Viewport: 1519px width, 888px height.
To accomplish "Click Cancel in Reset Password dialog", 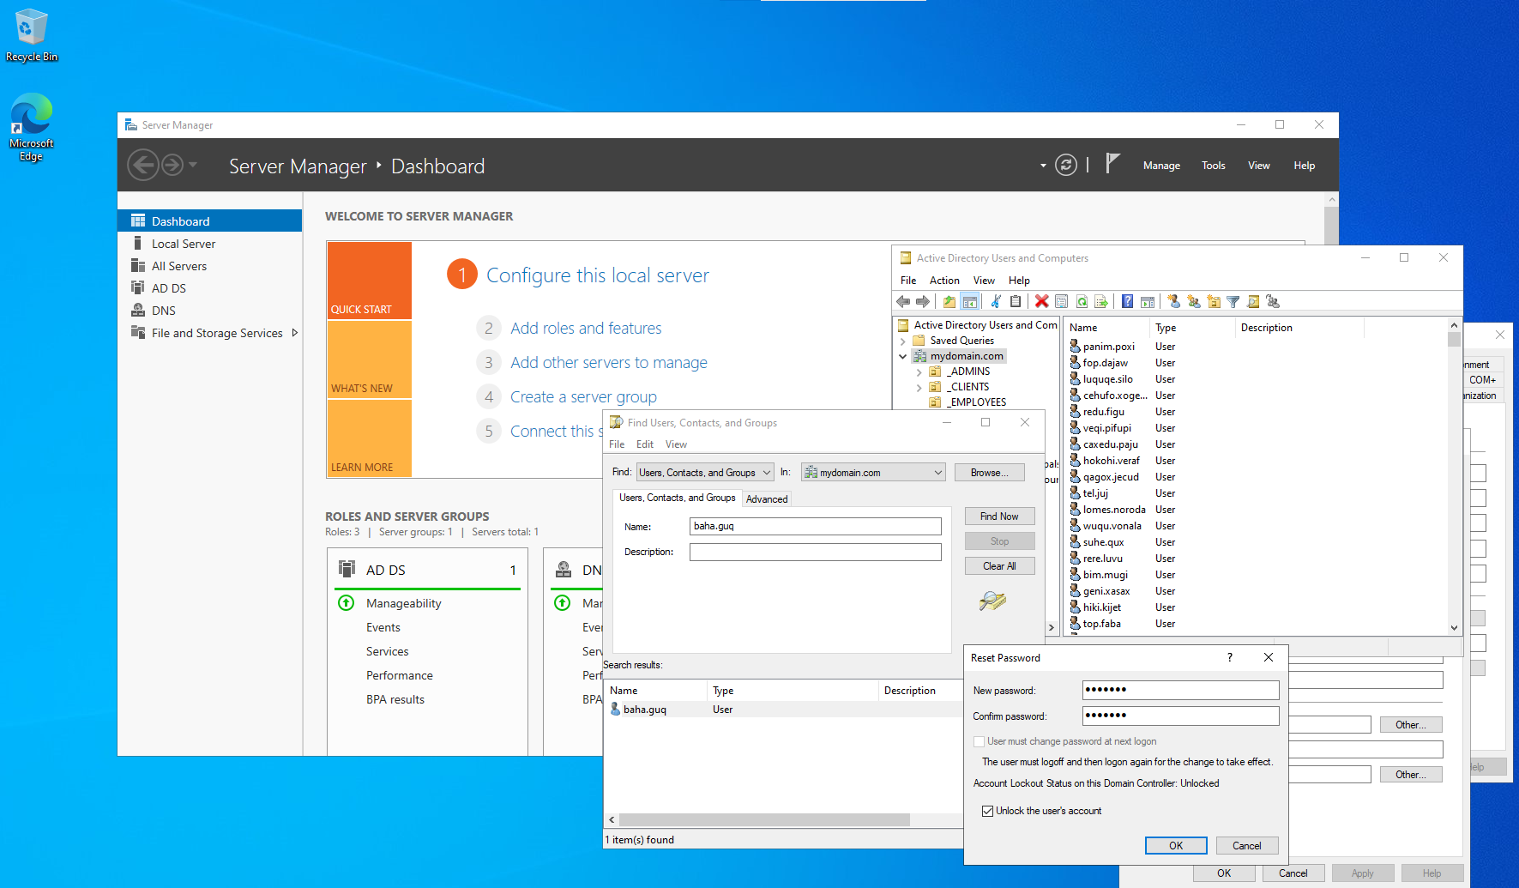I will pos(1247,845).
